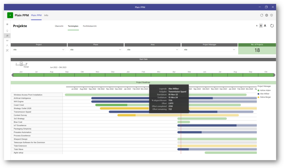Image resolution: width=284 pixels, height=168 pixels.
Task: Open the tools icon in sidebar
Action: click(x=7, y=50)
